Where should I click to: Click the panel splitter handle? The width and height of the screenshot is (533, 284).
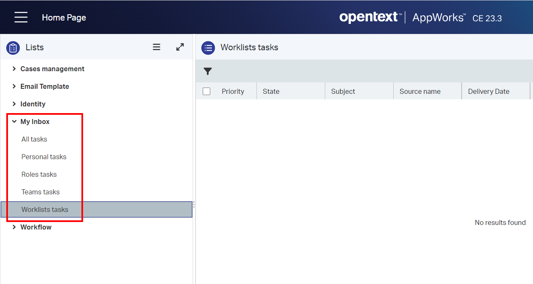tap(193, 205)
